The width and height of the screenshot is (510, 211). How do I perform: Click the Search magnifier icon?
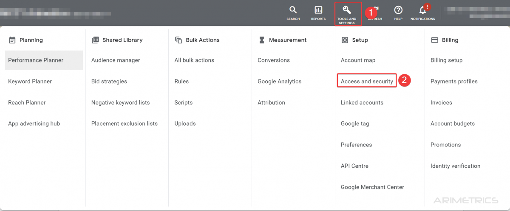pyautogui.click(x=293, y=10)
